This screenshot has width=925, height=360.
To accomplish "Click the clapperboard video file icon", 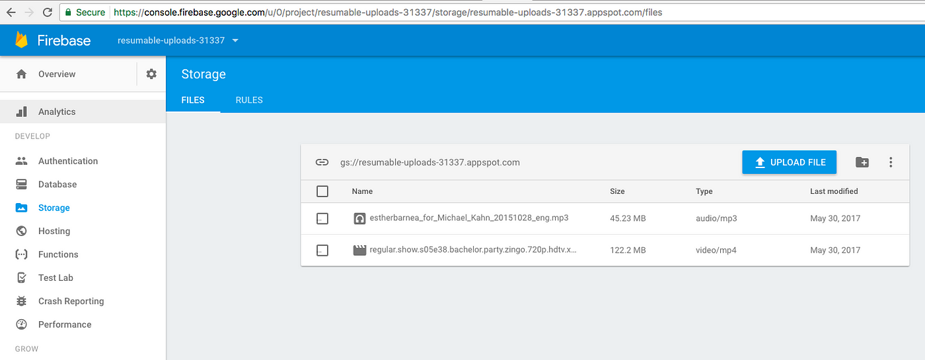I will [359, 251].
